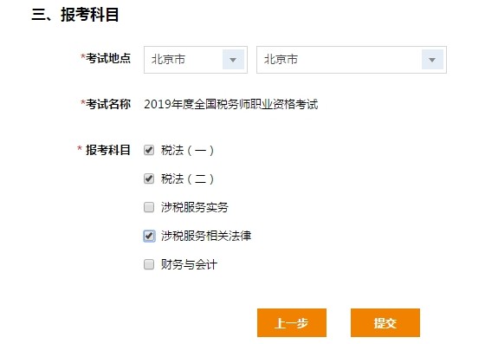Uncheck the 税法（二）checkbox

pos(149,178)
